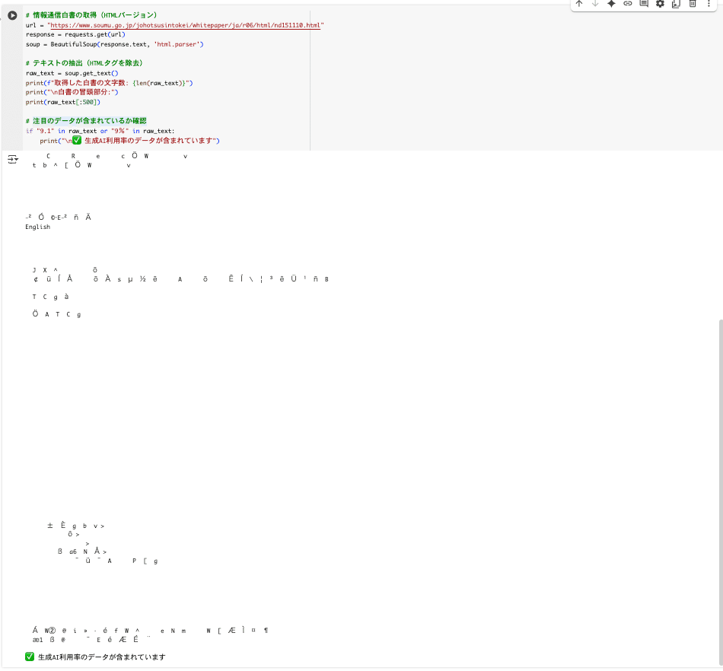
Task: Click the comment line 情報通信白書の取得
Action: (91, 14)
